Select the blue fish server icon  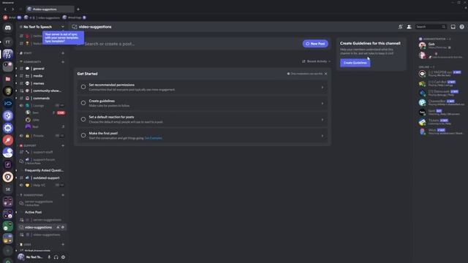[x=8, y=104]
